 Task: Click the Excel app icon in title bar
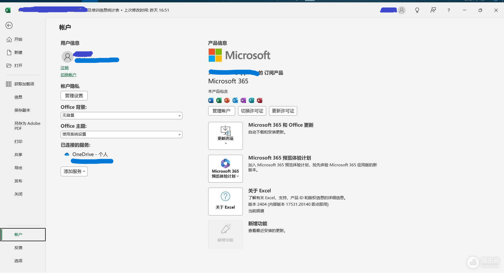pyautogui.click(x=8, y=10)
